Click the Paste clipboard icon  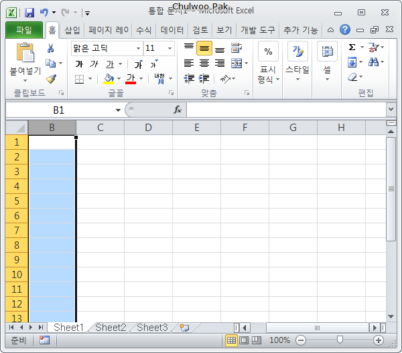(25, 53)
